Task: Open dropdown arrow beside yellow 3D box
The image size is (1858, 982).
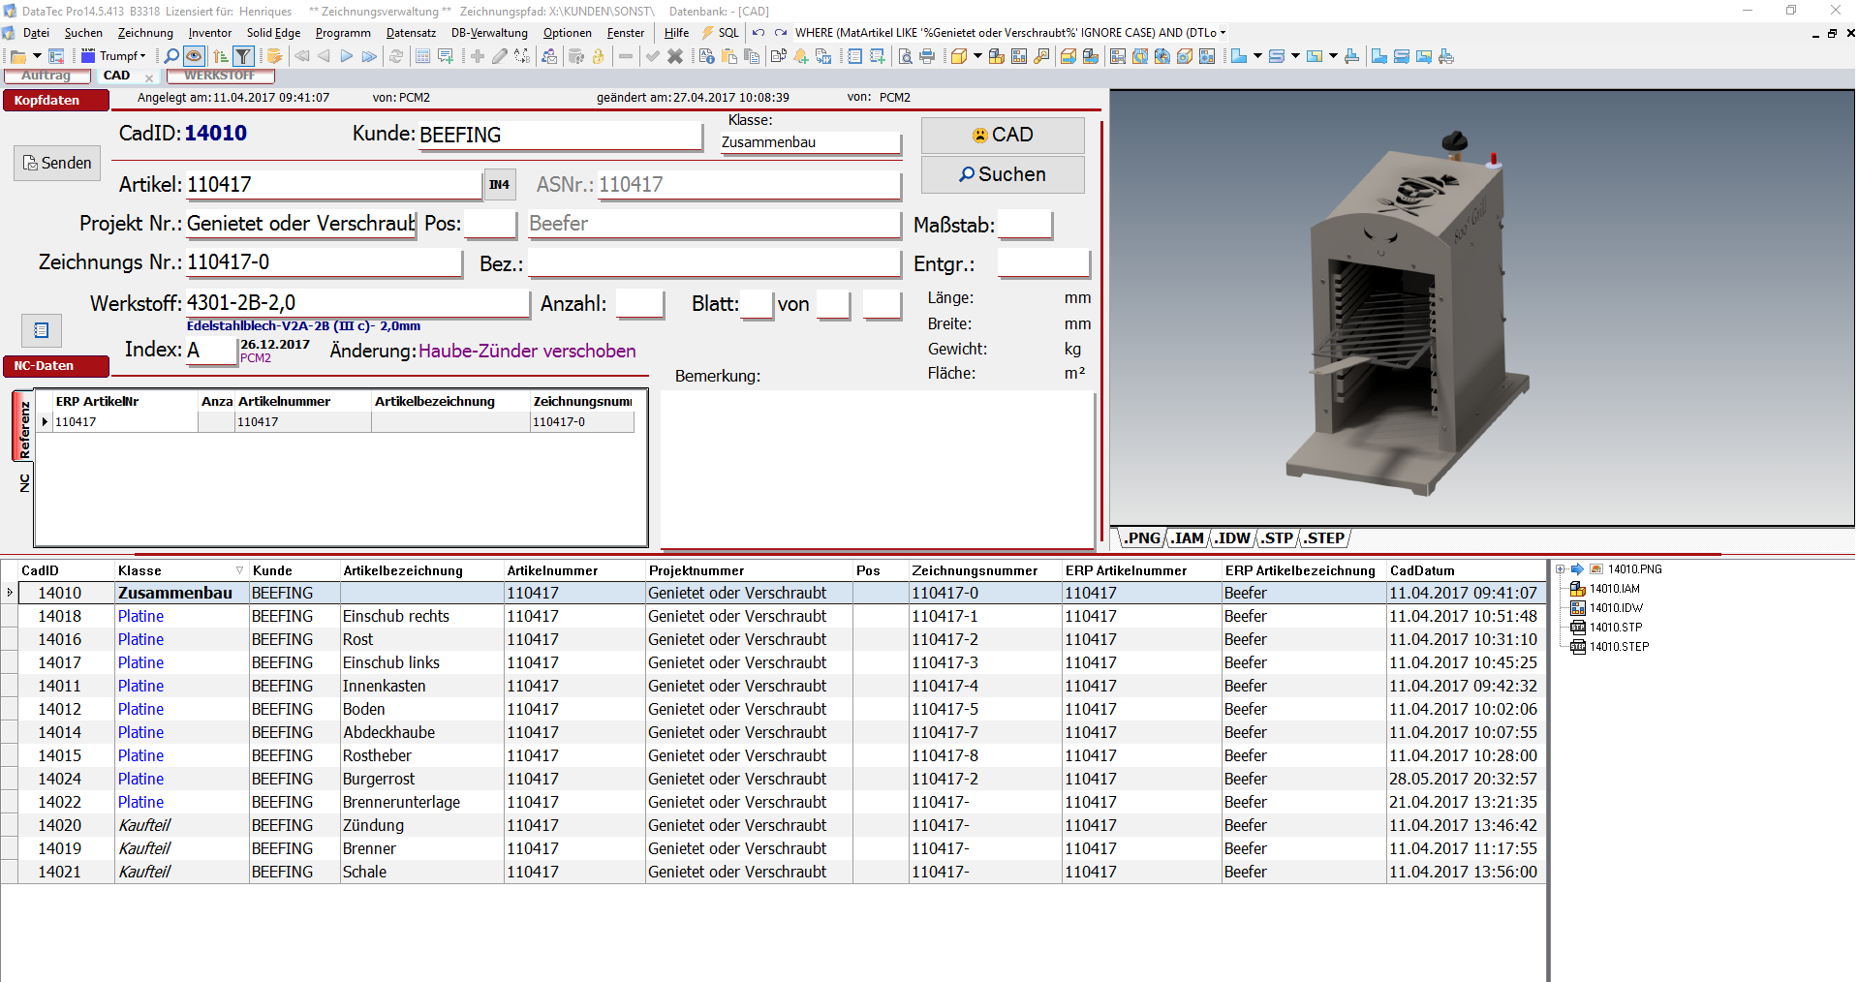Action: click(x=977, y=56)
